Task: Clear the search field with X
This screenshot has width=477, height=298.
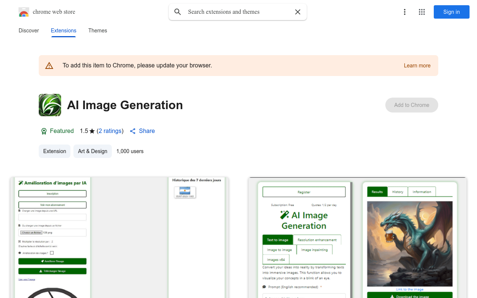Action: pos(298,12)
